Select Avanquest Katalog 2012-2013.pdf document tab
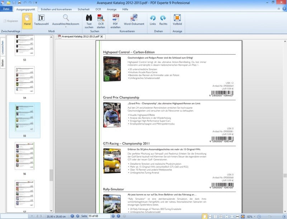This screenshot has width=287, height=219. (80, 36)
